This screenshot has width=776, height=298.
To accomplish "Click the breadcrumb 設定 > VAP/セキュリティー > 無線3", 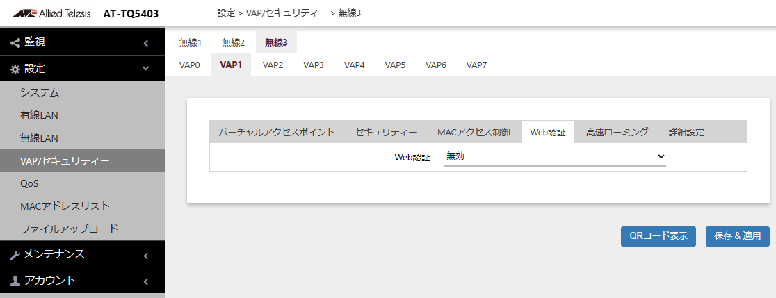I will (289, 13).
